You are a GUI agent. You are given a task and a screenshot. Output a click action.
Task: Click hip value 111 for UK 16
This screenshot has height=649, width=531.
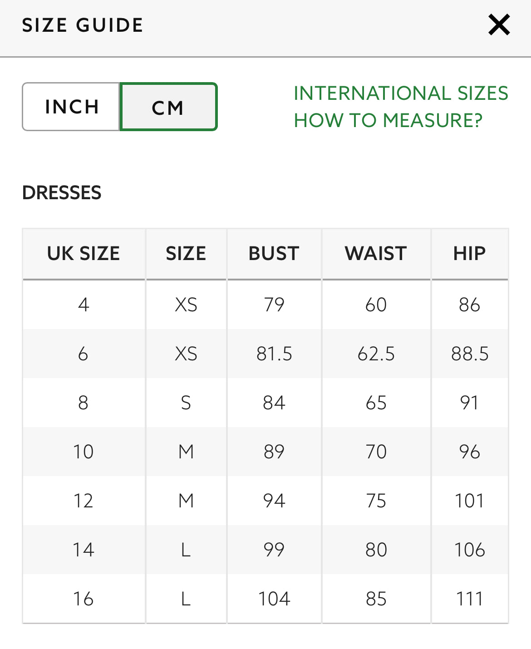pos(470,599)
